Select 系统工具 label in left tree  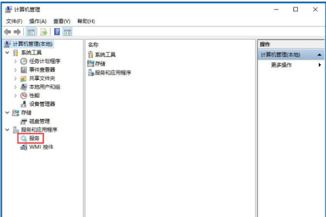[31, 53]
